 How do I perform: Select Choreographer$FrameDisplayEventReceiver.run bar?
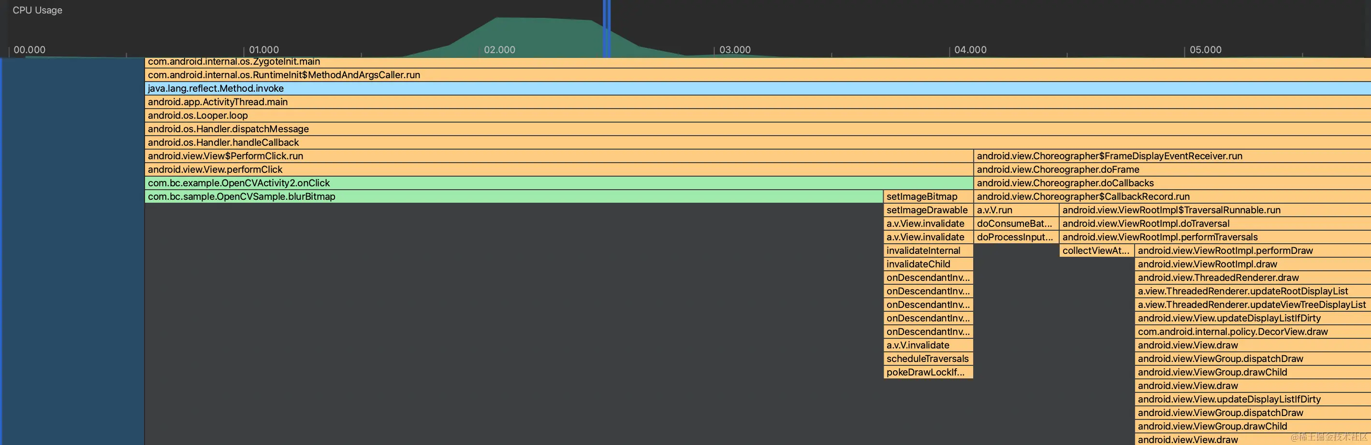(x=1172, y=156)
